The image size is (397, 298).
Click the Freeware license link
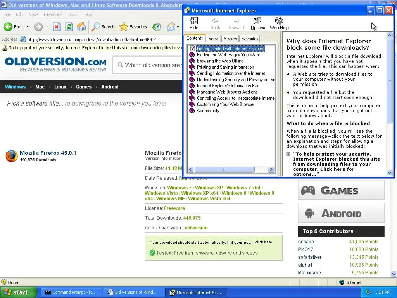coord(174,208)
